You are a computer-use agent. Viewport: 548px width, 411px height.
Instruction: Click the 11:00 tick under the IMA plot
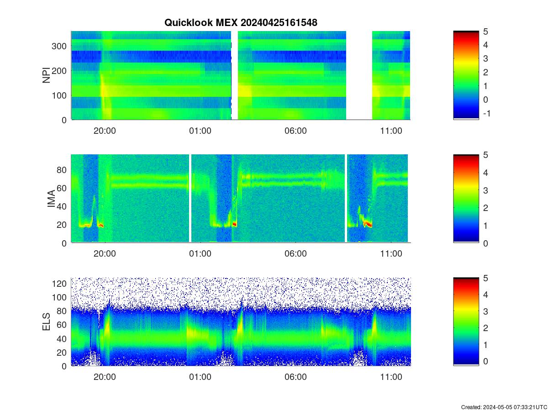[x=391, y=254]
